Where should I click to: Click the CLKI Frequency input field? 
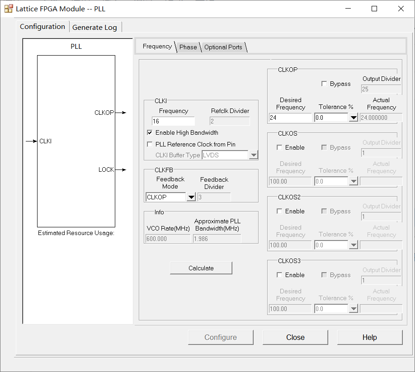coord(173,121)
